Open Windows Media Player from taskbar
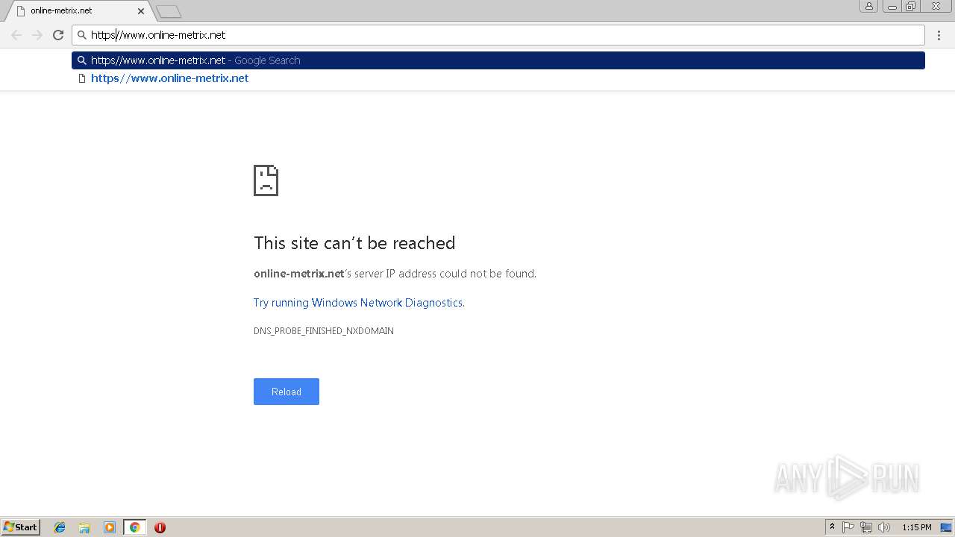Image resolution: width=955 pixels, height=537 pixels. [x=110, y=527]
